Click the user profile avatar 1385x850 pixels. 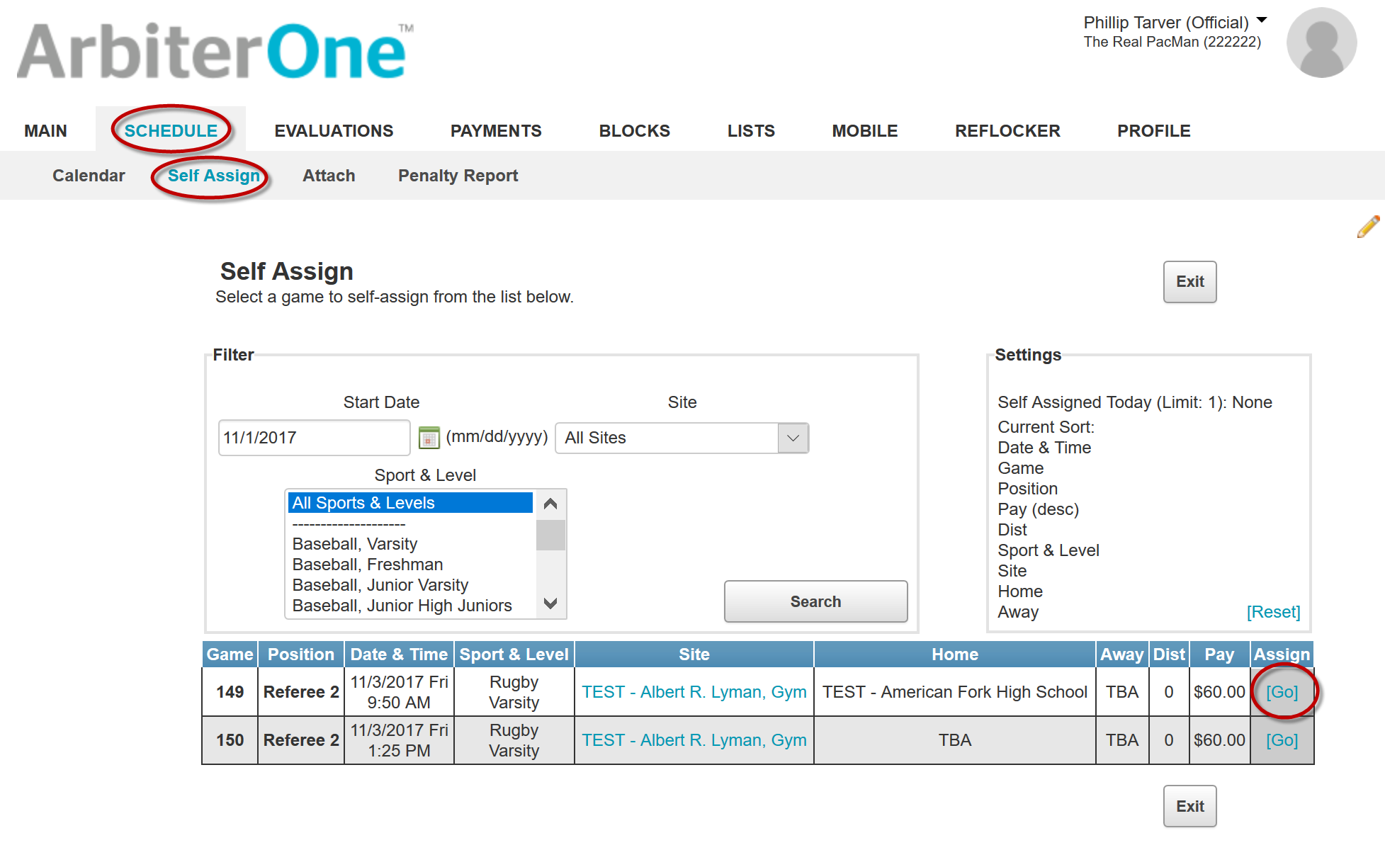[x=1321, y=42]
